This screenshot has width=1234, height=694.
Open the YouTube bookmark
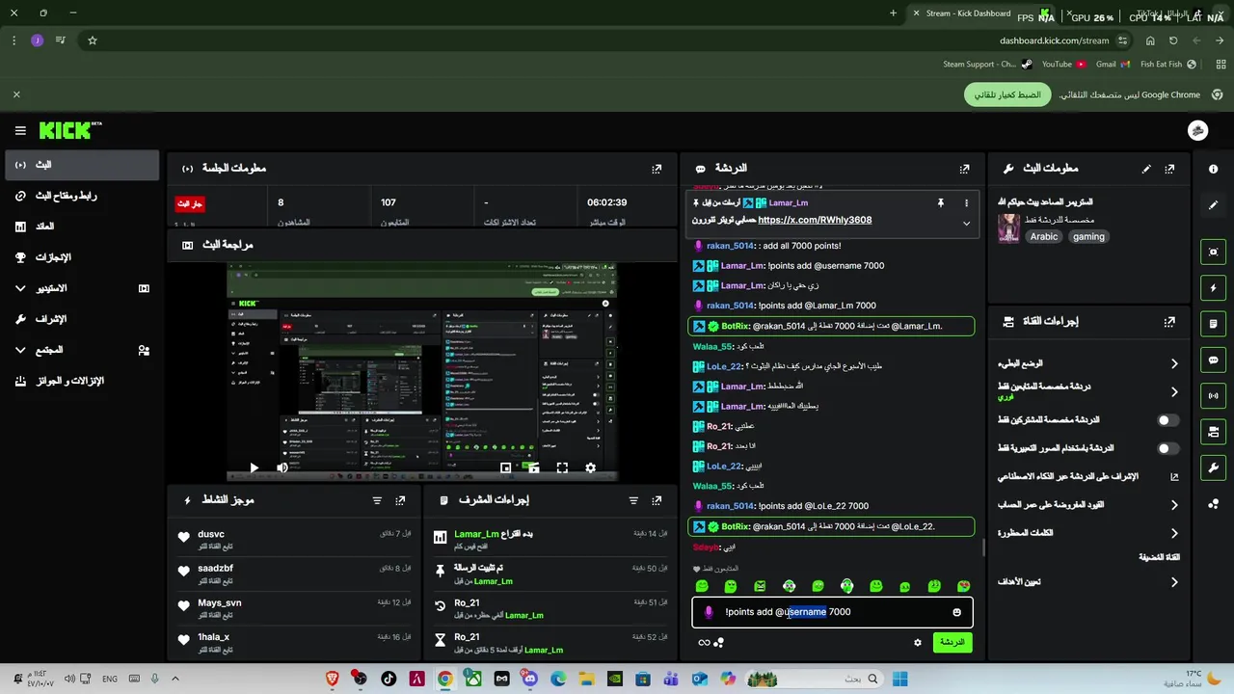[x=1063, y=65]
